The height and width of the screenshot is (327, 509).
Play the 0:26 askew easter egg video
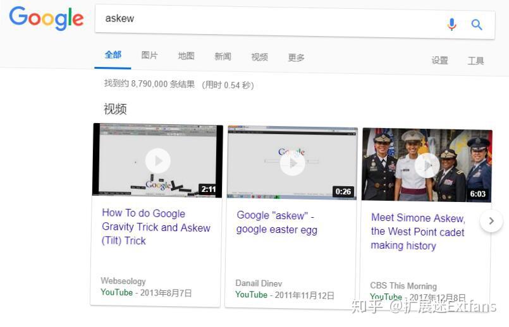point(293,163)
